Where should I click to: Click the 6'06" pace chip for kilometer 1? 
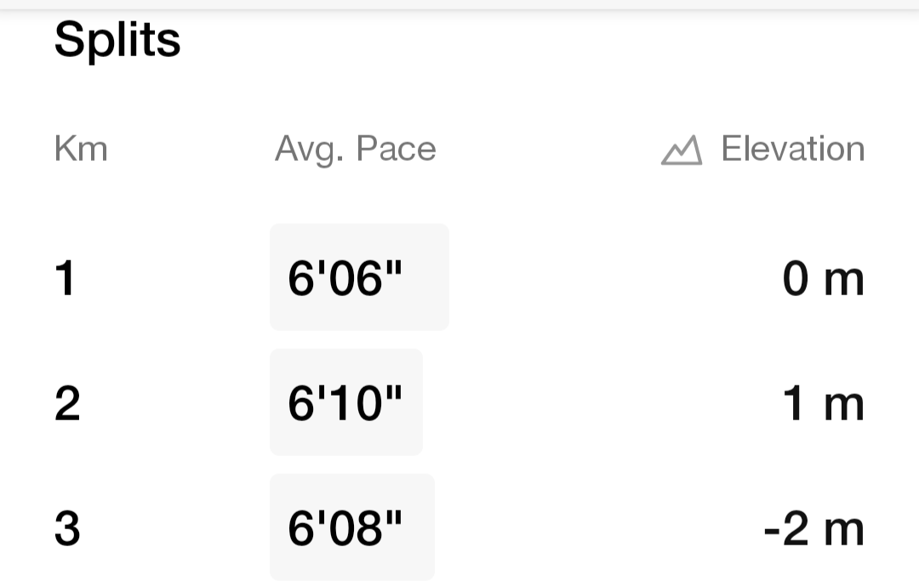[x=359, y=276]
